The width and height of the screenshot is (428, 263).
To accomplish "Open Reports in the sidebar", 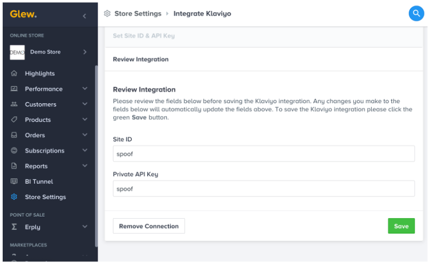I will (x=36, y=166).
